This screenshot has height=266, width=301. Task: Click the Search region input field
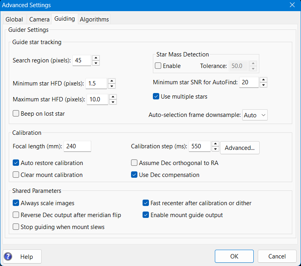coord(82,60)
